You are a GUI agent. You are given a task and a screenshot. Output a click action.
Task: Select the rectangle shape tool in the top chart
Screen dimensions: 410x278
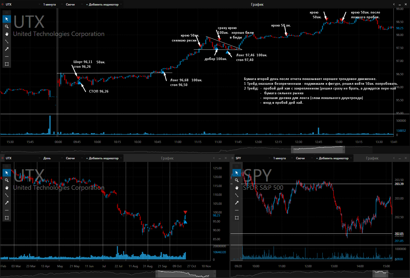click(7, 64)
